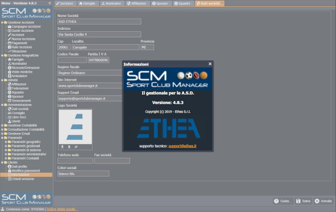Select Informazioni in the Utente folder
Viewport: 336px width, 212px height.
coord(26,175)
